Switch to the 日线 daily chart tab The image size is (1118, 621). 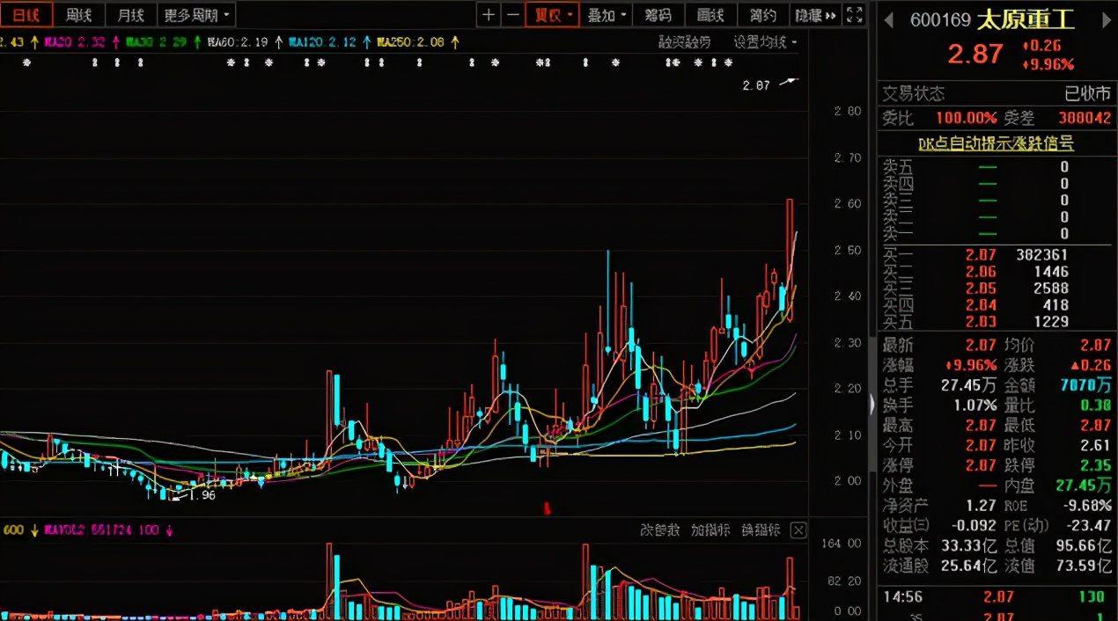(x=26, y=15)
